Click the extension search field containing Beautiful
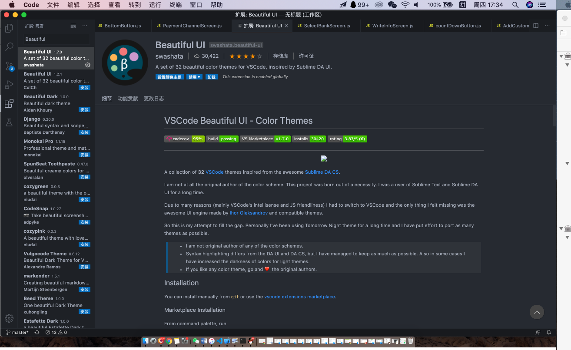This screenshot has height=350, width=571. (x=56, y=39)
